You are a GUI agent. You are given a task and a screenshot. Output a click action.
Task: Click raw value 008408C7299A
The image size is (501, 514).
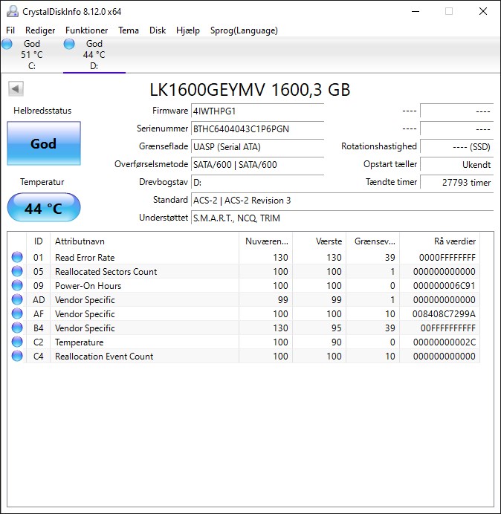444,313
